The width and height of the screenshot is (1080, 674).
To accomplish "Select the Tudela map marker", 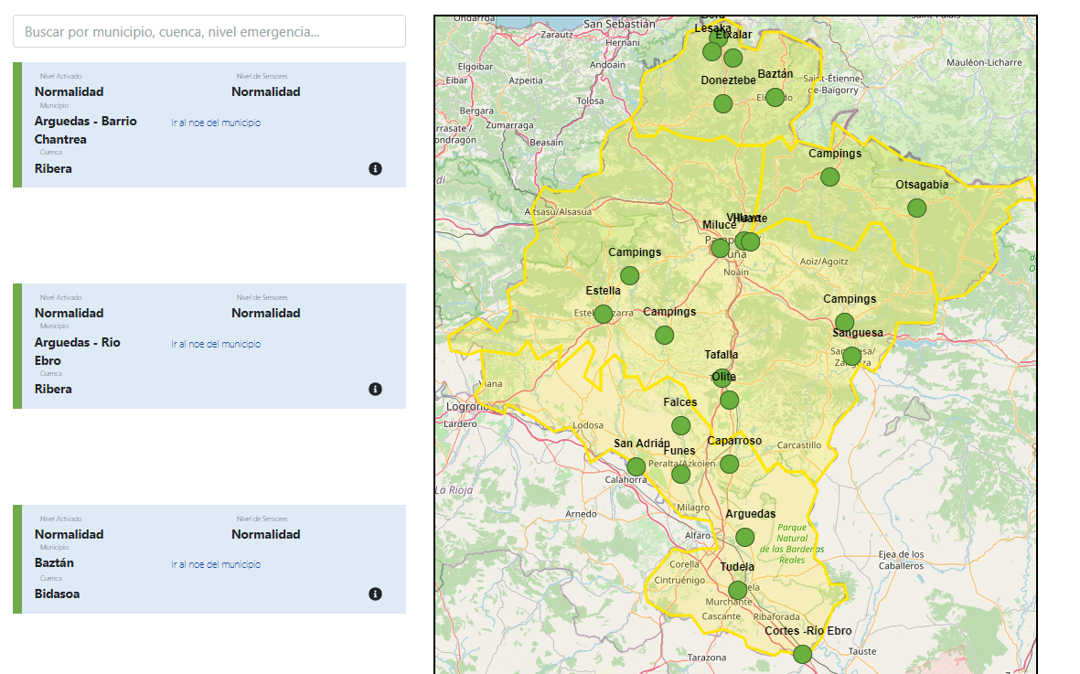I will pyautogui.click(x=737, y=590).
